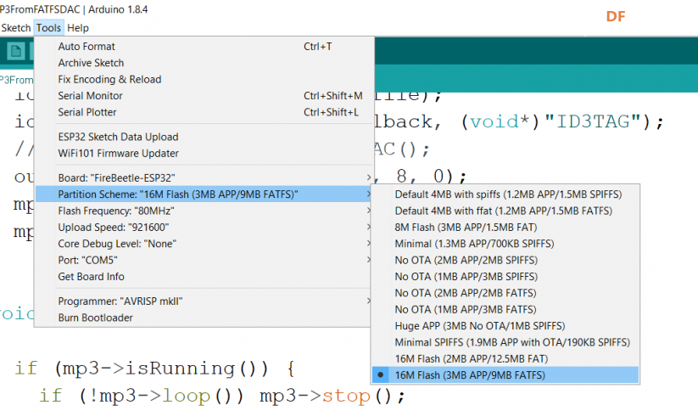Click the sketch tab under the toolbar

16,80
